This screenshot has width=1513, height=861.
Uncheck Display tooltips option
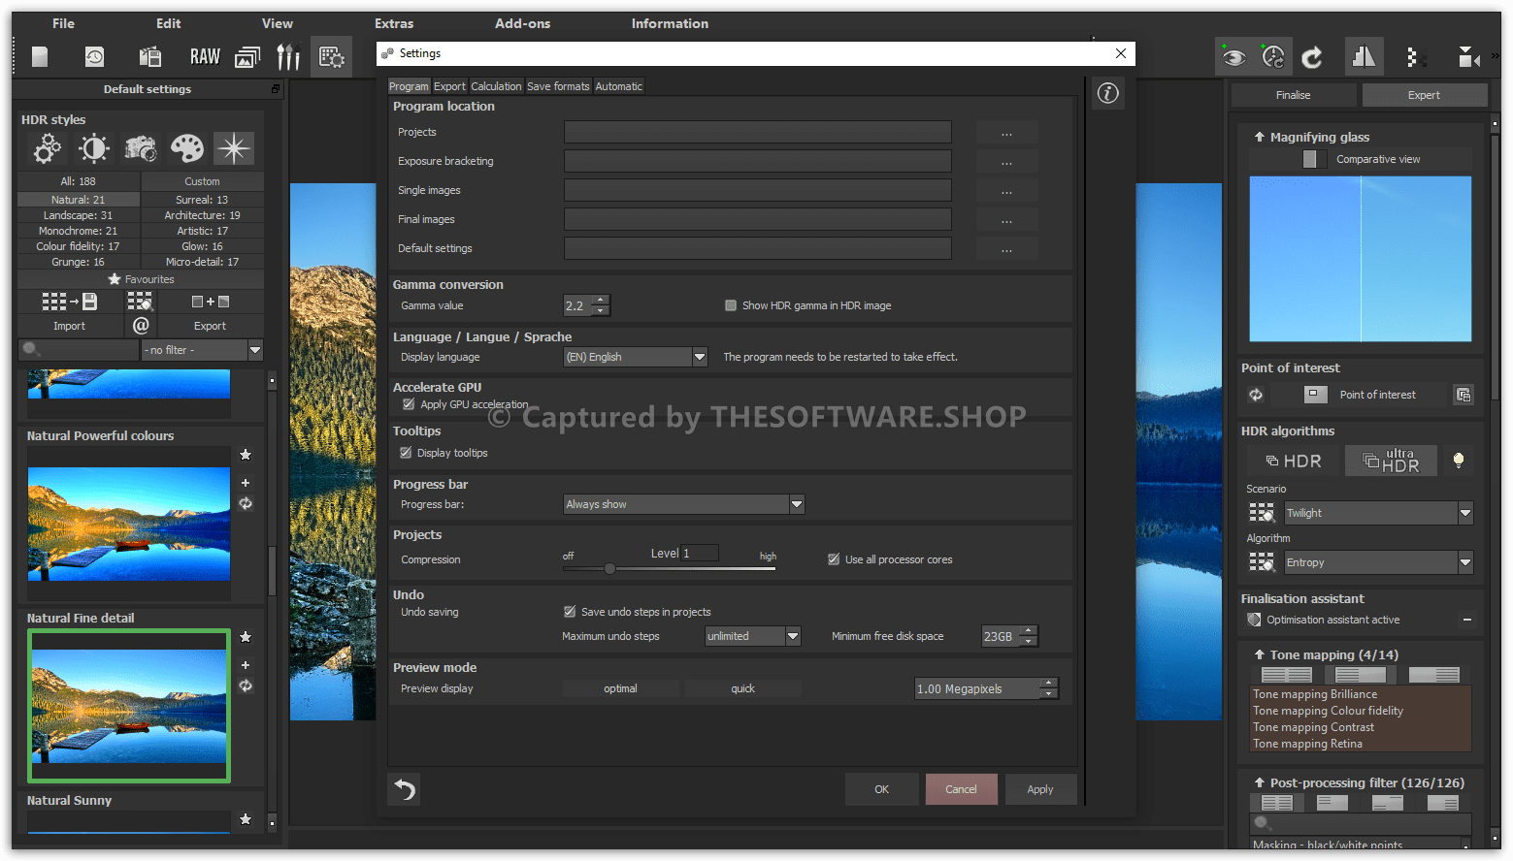pyautogui.click(x=406, y=453)
